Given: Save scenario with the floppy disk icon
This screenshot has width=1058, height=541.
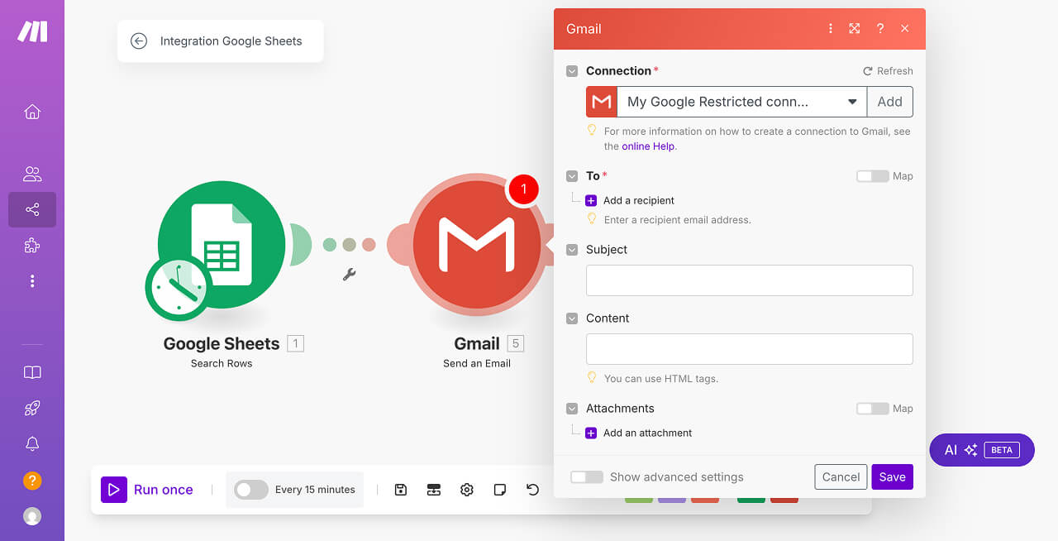Looking at the screenshot, I should (401, 490).
